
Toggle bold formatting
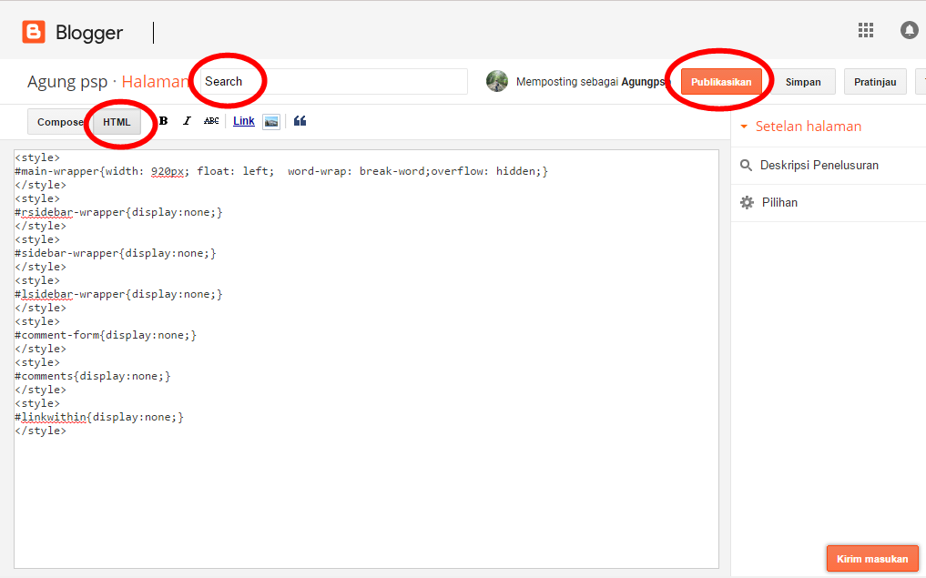point(164,121)
